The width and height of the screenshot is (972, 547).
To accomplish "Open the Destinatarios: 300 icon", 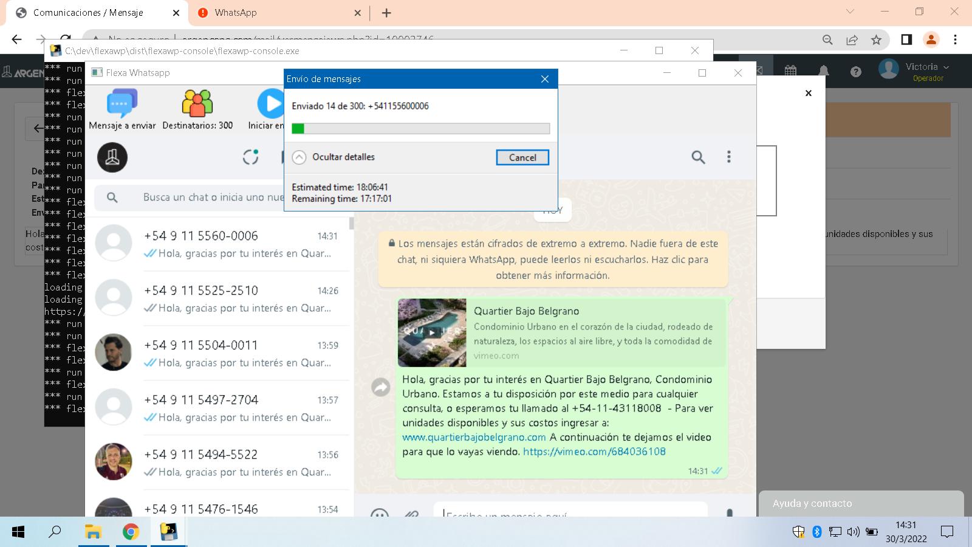I will point(197,103).
